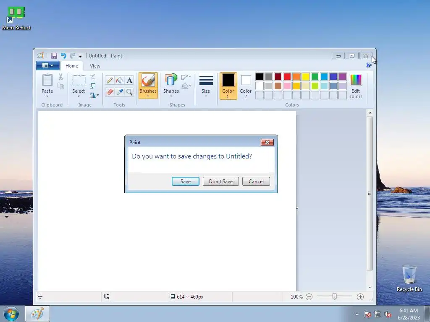Click the Select rectangle icon
The width and height of the screenshot is (430, 322).
(79, 80)
